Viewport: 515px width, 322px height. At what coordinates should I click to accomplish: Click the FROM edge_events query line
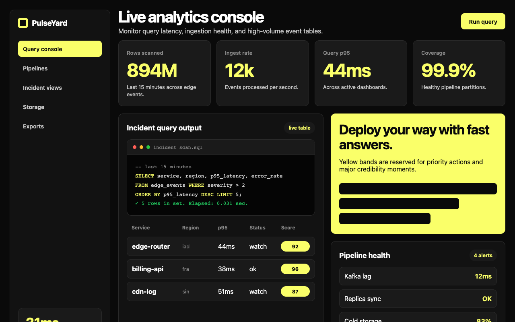point(190,185)
